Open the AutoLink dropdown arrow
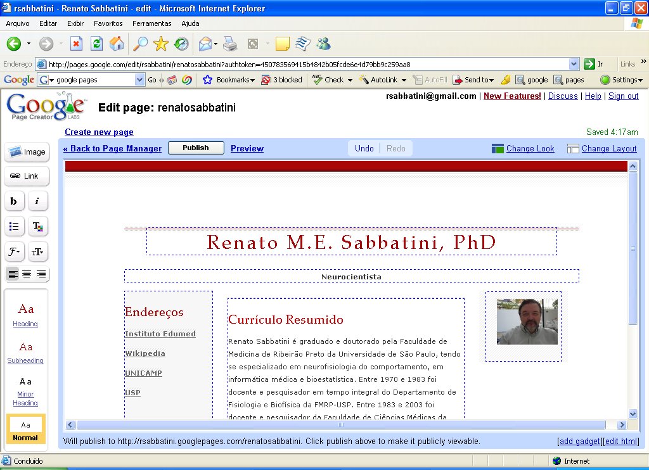This screenshot has height=470, width=649. [404, 80]
